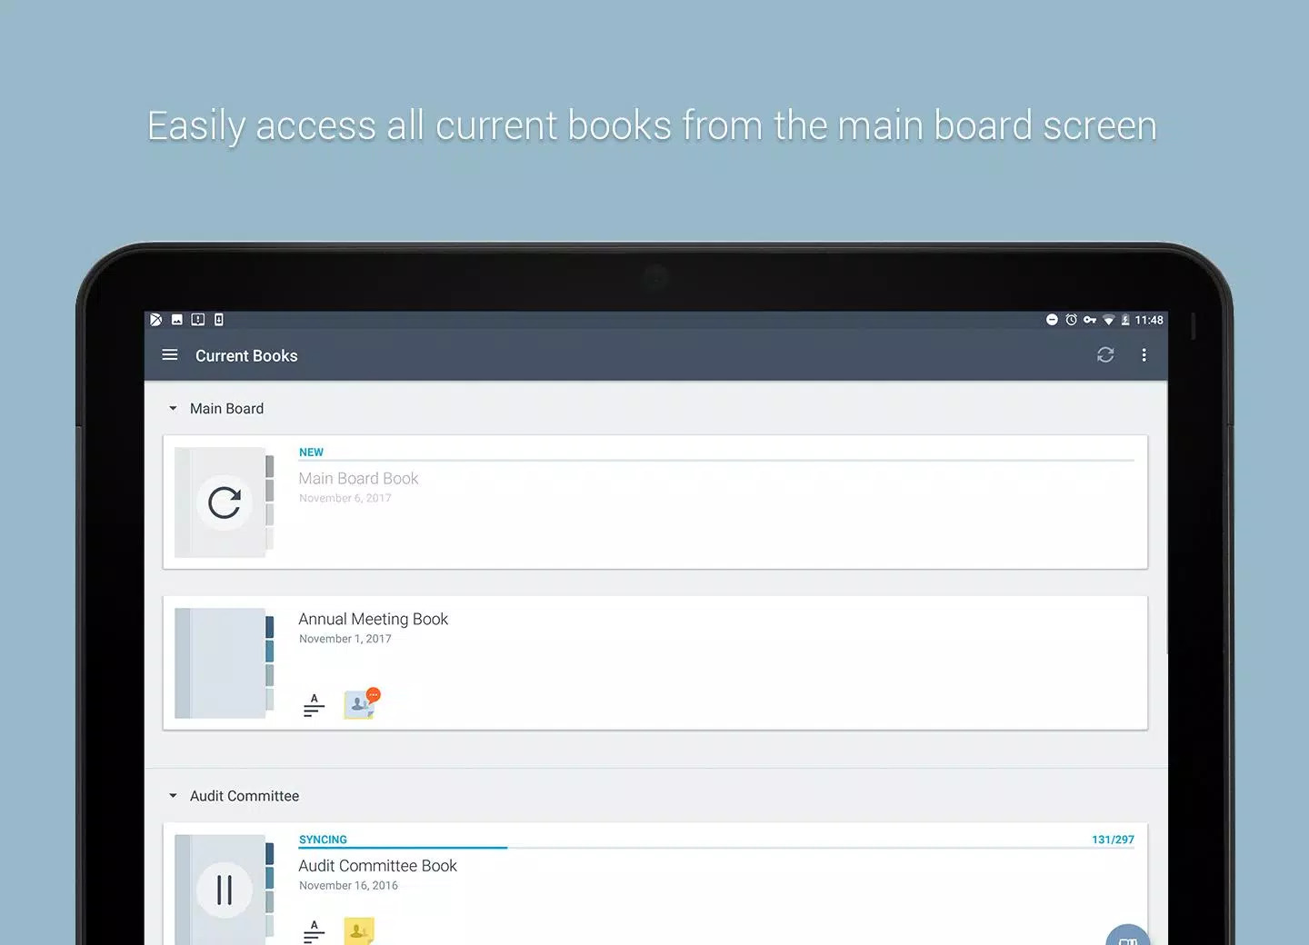Open Audit Committee Book annotations icon
The height and width of the screenshot is (945, 1309).
(314, 932)
